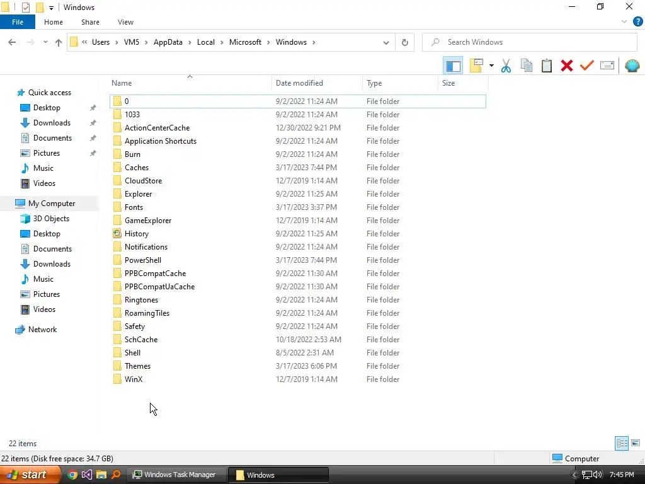Expand address bar history dropdown
This screenshot has height=484, width=645.
tap(386, 42)
